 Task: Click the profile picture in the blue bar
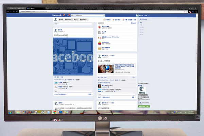(x=137, y=16)
